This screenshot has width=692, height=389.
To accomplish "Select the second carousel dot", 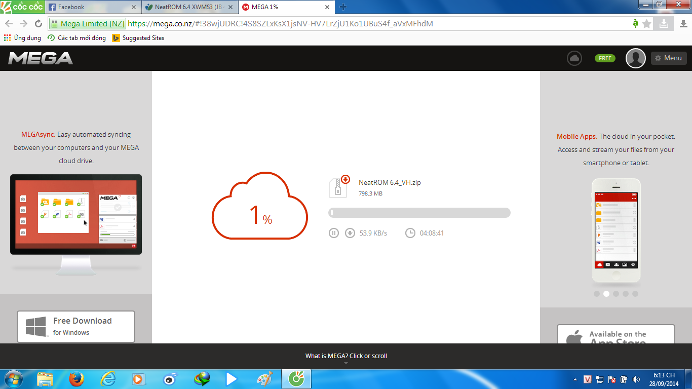I will point(606,294).
